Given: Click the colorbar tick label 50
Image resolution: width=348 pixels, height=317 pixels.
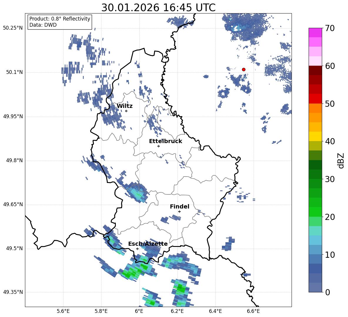Looking at the screenshot, I should point(330,104).
